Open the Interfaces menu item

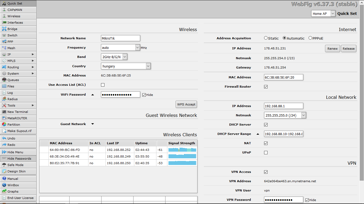coord(15,23)
